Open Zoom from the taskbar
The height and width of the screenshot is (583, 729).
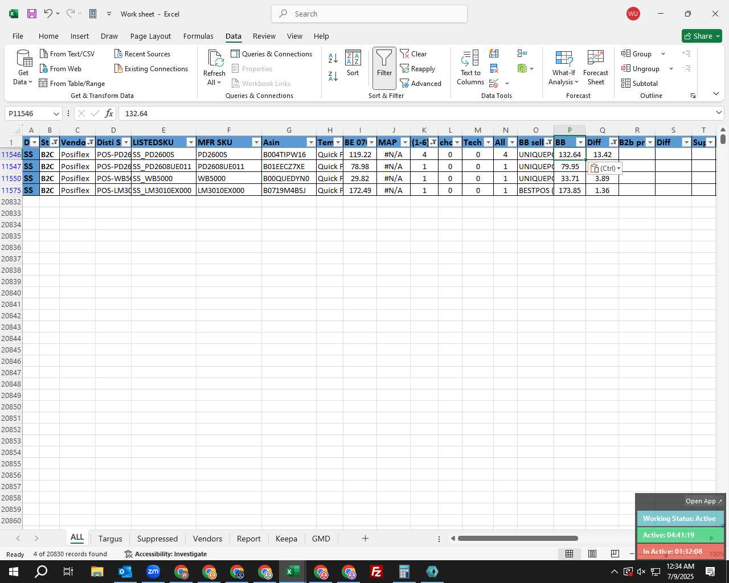pyautogui.click(x=153, y=572)
